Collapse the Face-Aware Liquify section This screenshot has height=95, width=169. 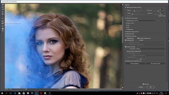click(125, 18)
